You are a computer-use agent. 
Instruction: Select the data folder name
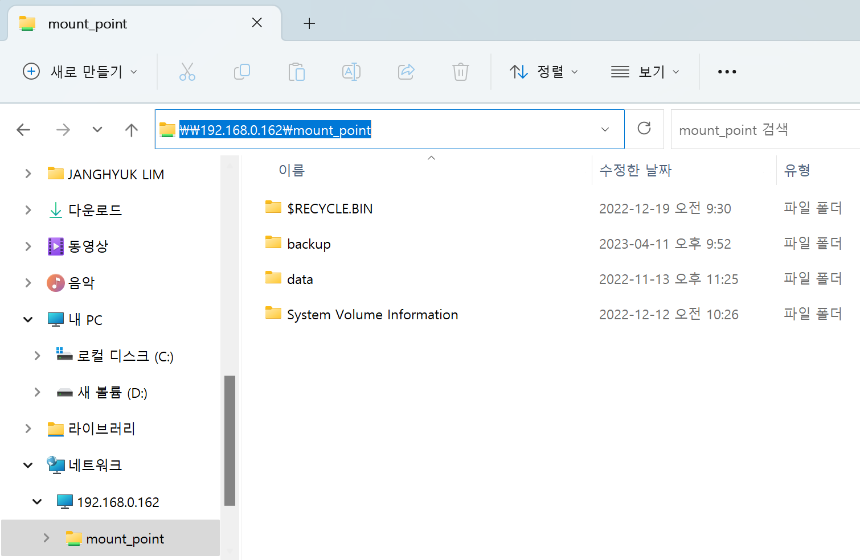click(300, 279)
